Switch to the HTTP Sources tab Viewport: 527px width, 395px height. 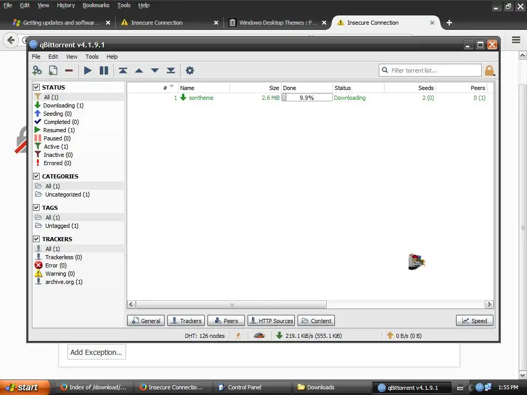(x=271, y=320)
